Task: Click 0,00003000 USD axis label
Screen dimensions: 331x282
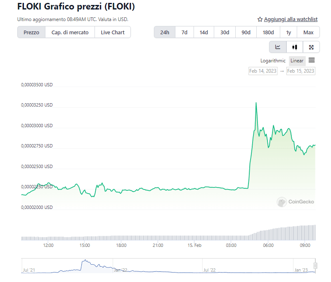Action: [37, 126]
